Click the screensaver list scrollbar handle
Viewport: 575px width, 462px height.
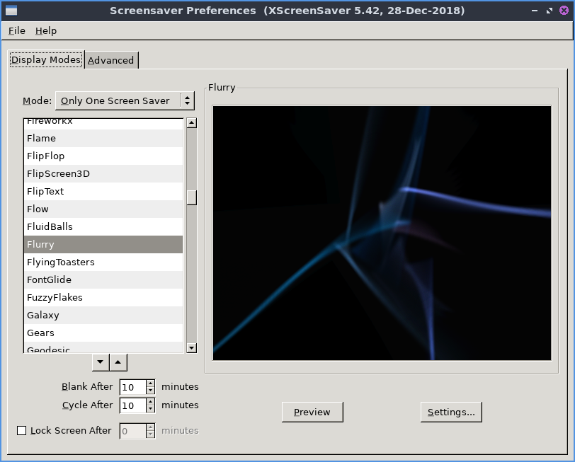(x=191, y=197)
